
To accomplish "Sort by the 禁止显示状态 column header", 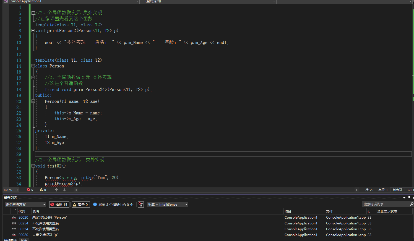I will [x=387, y=211].
